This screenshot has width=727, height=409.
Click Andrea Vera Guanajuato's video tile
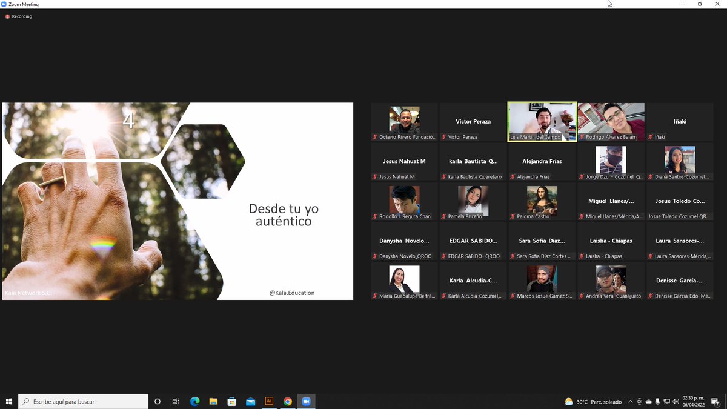(611, 281)
